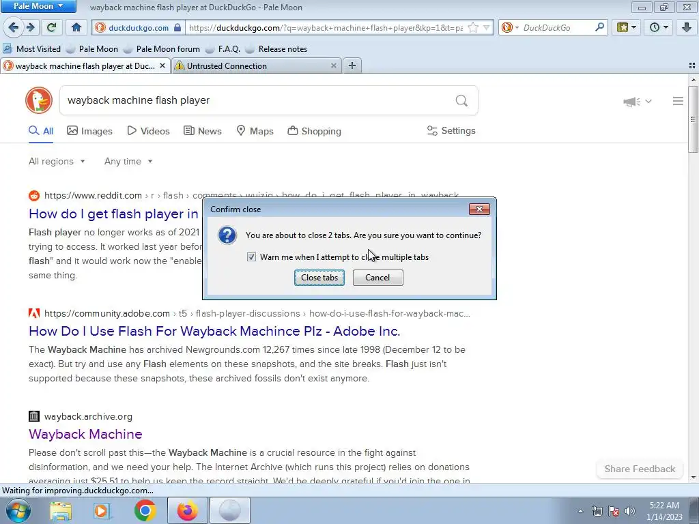
Task: Click the Adobe favicon beside the second result
Action: click(34, 313)
